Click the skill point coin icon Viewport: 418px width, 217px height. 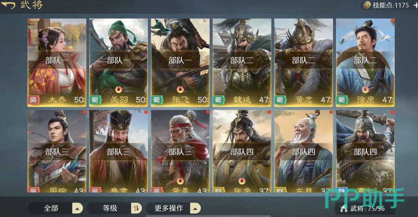click(367, 5)
